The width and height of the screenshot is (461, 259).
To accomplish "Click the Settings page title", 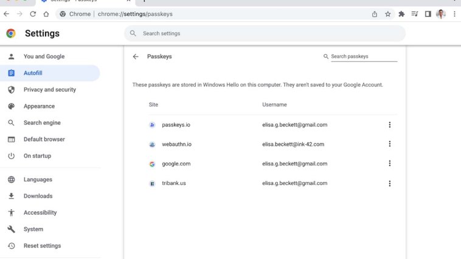I will coord(42,33).
